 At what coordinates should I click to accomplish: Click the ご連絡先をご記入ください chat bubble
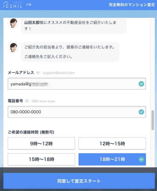[x=70, y=52]
